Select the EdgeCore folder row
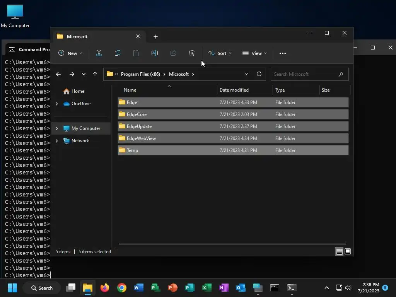396x297 pixels. 233,114
